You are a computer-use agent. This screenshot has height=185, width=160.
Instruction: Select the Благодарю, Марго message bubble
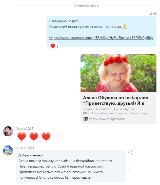102,31
